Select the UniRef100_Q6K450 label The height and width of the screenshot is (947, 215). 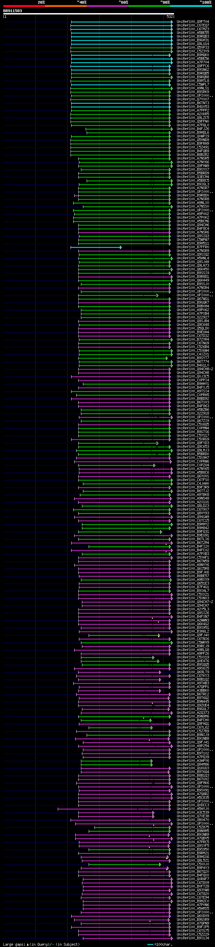[192, 269]
